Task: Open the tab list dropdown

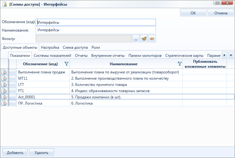Action: (231, 55)
